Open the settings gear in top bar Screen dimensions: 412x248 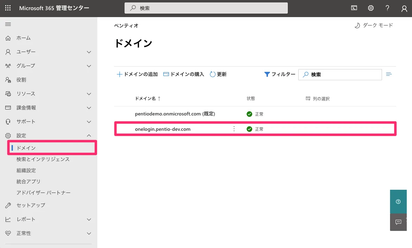pos(371,8)
